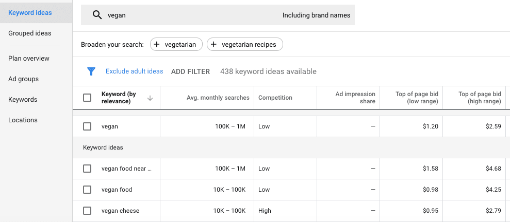Click the plus icon on vegetarian recipes chip
The height and width of the screenshot is (222, 510).
click(x=213, y=45)
